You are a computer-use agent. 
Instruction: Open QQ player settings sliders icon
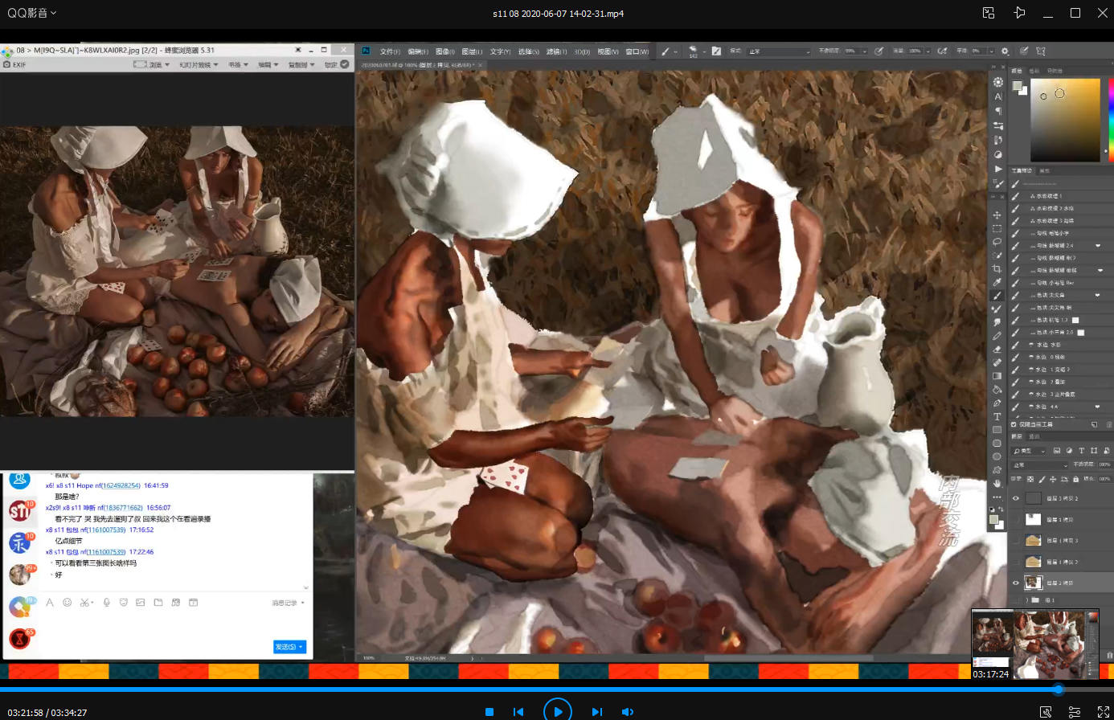pyautogui.click(x=1074, y=712)
